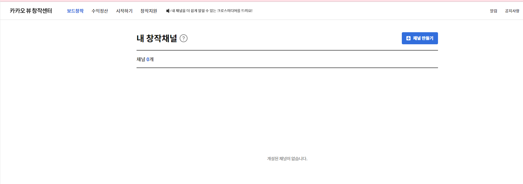
Task: Click the plus icon on 채널 만들기
Action: [x=408, y=38]
